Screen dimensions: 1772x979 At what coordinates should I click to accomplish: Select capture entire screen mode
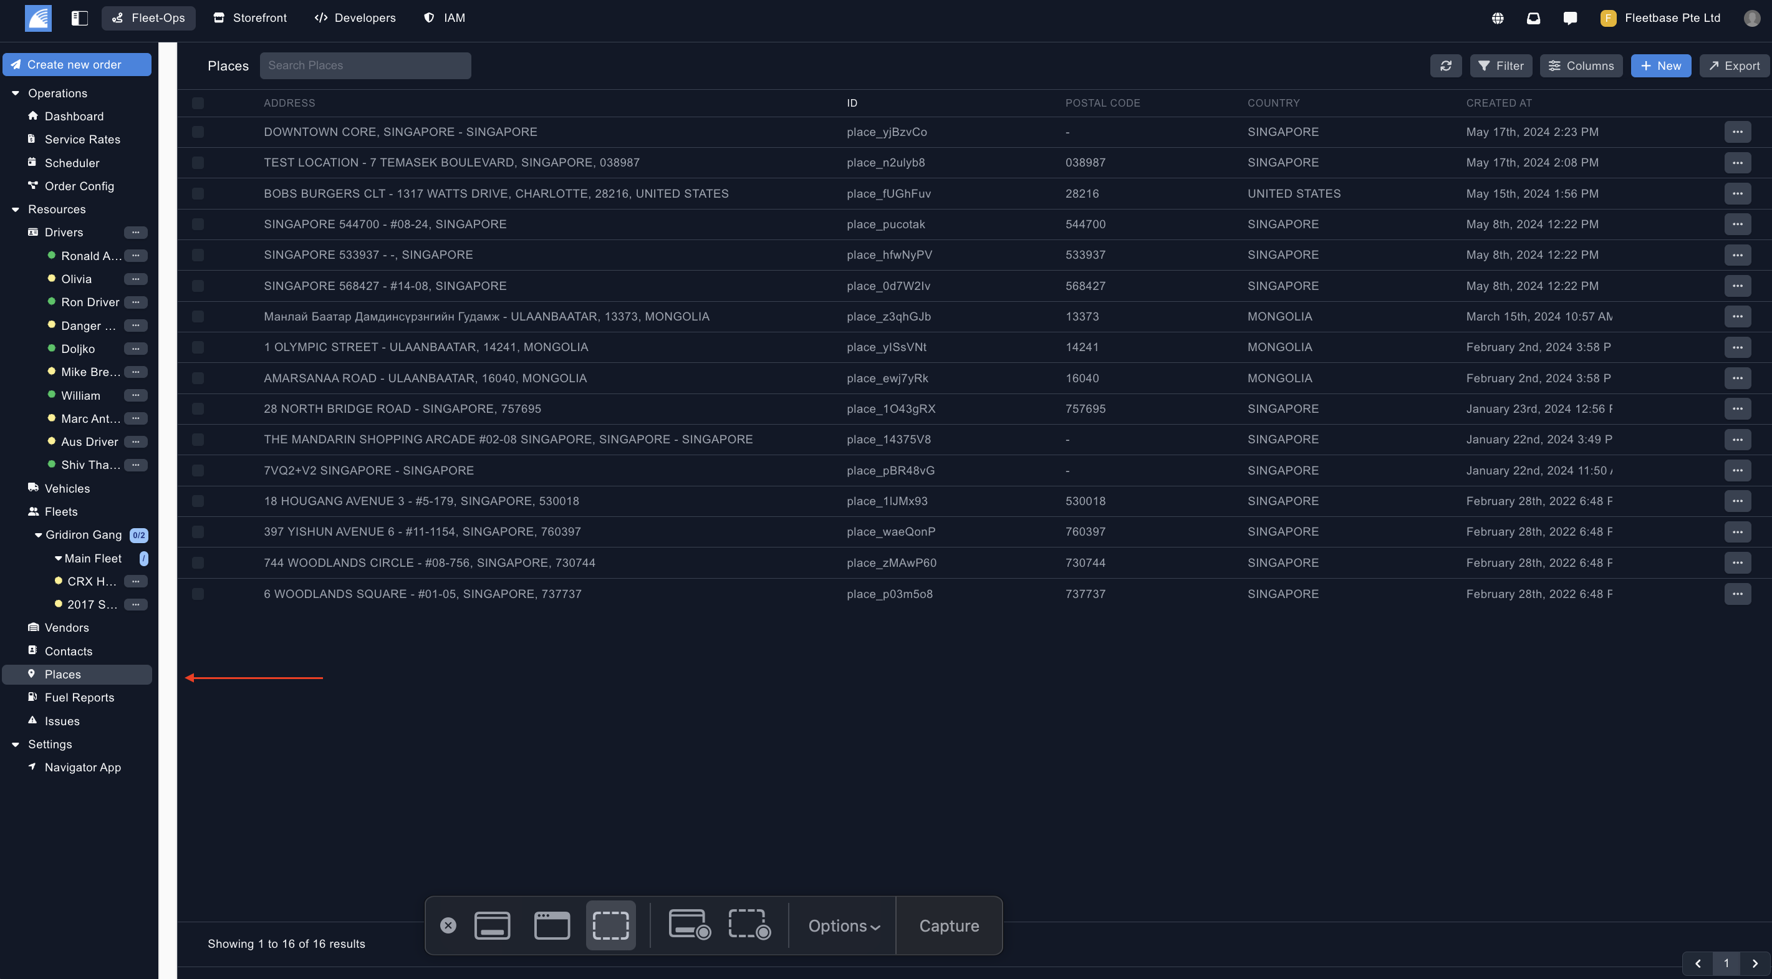[x=492, y=925]
